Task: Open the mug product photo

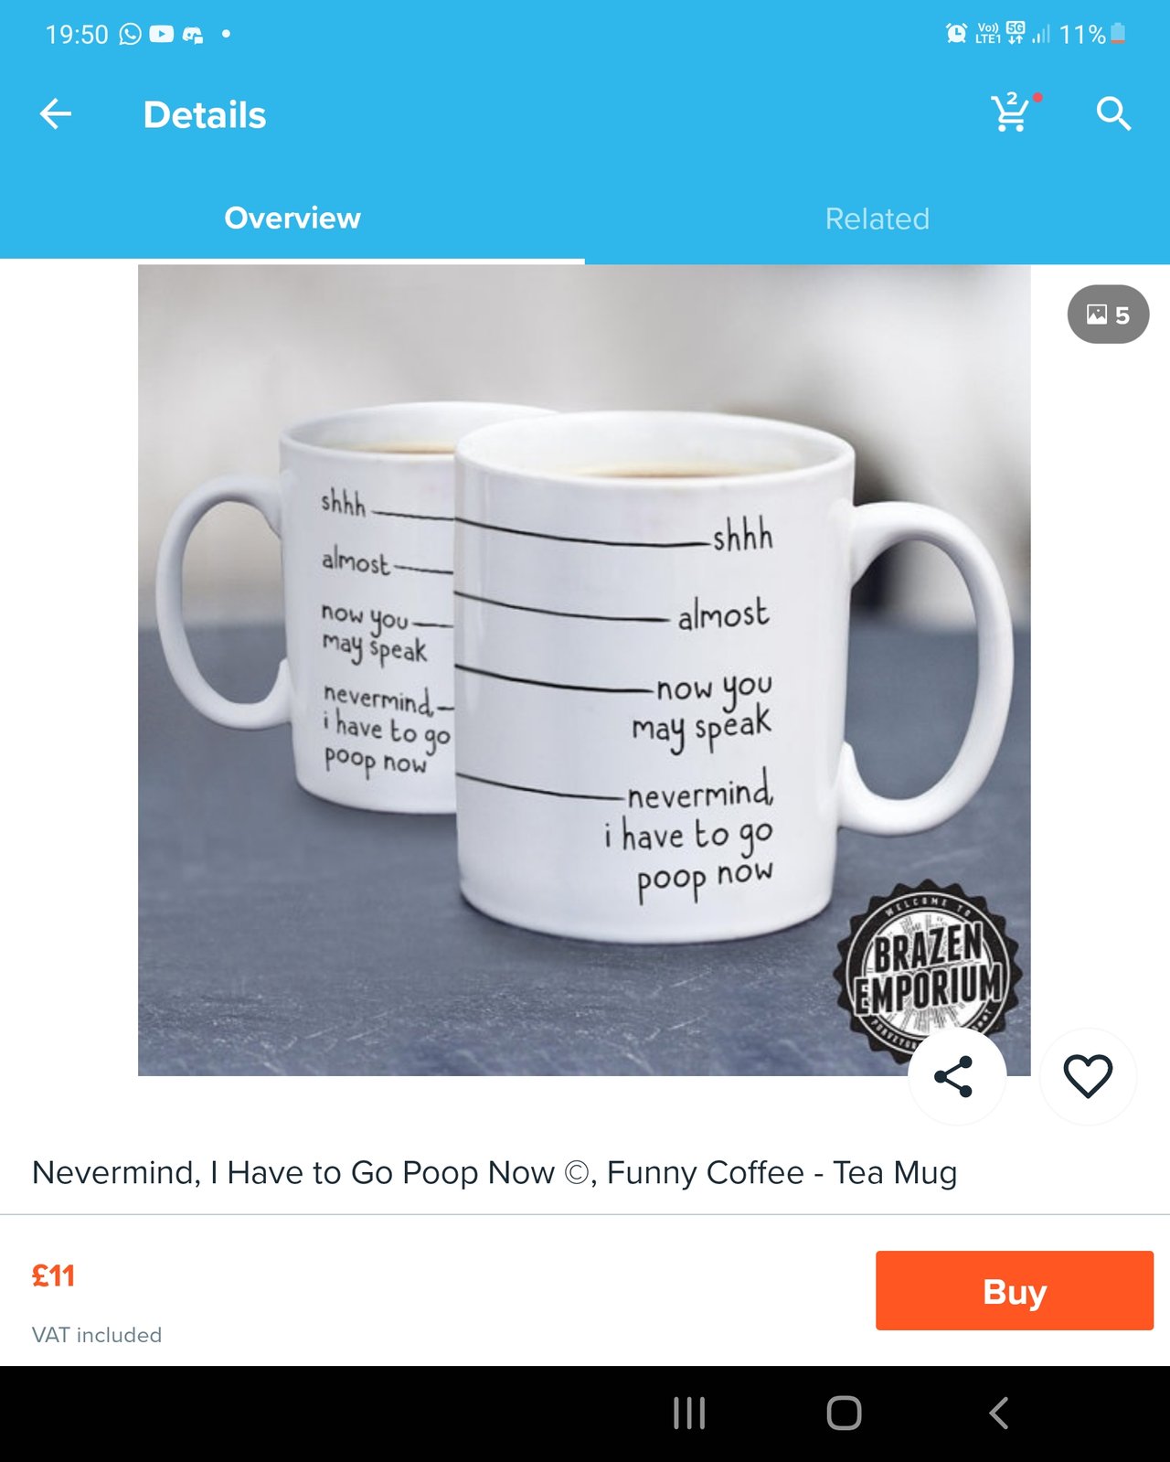Action: (584, 670)
